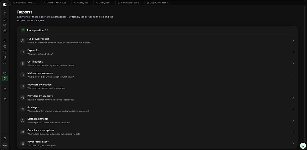
Task: Switch to the CR-2026-S409C2 tab
Action: point(130,3)
